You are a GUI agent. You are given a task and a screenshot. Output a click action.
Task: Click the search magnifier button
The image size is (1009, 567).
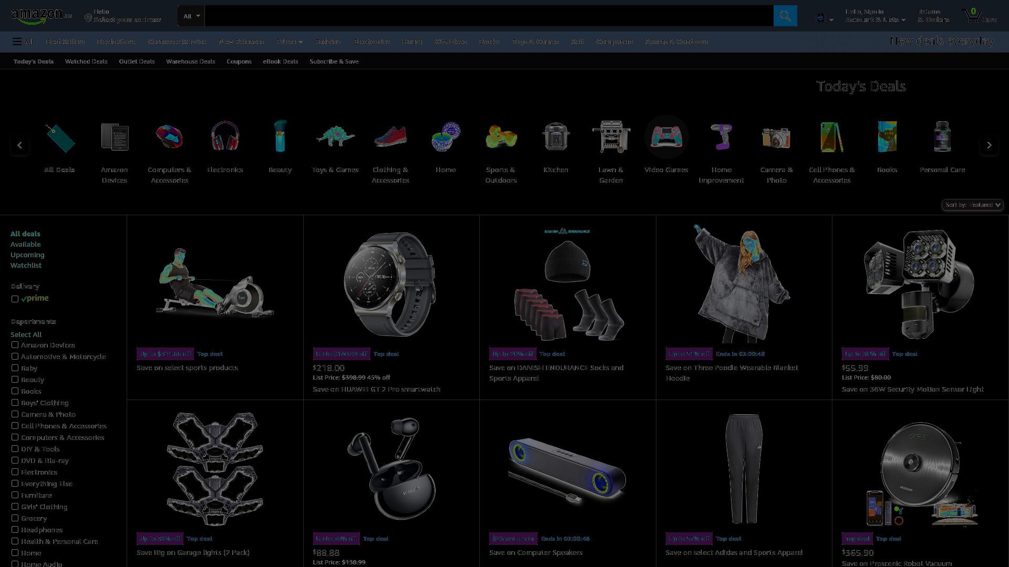click(785, 16)
